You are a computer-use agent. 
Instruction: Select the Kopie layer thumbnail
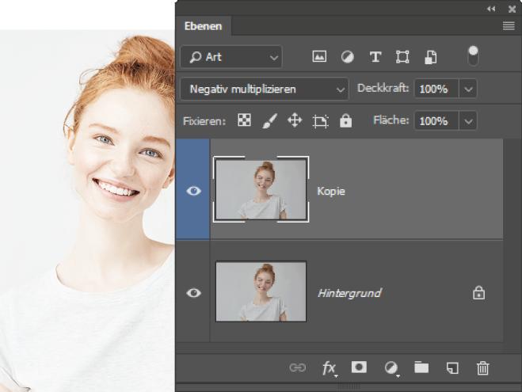pos(261,189)
